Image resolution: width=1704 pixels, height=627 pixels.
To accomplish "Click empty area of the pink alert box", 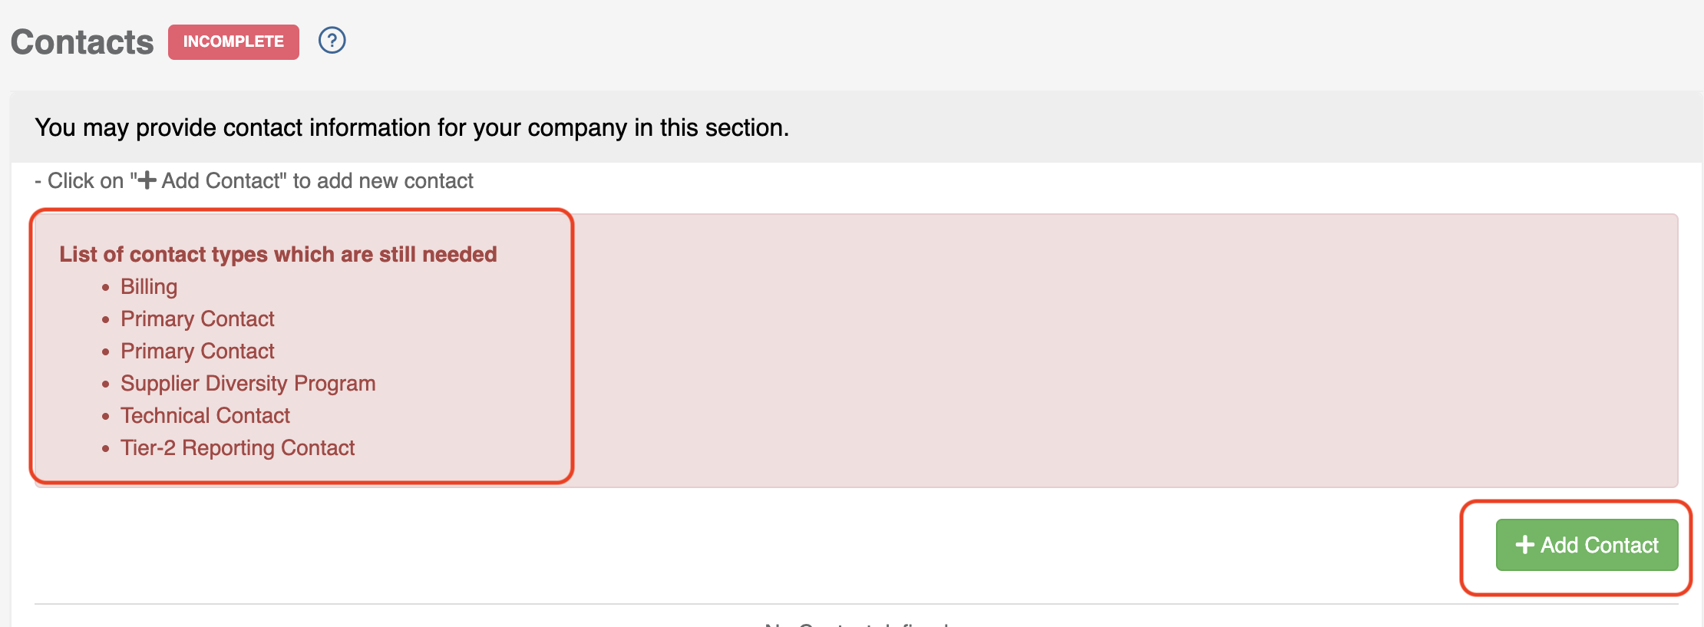I will click(1121, 350).
